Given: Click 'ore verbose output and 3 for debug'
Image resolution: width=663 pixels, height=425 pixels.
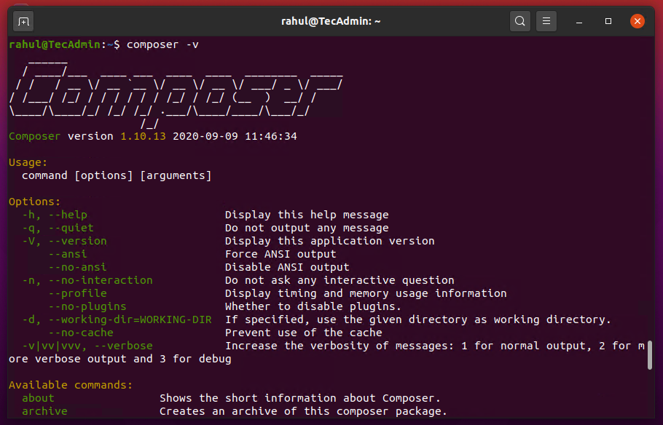Looking at the screenshot, I should pyautogui.click(x=120, y=359).
